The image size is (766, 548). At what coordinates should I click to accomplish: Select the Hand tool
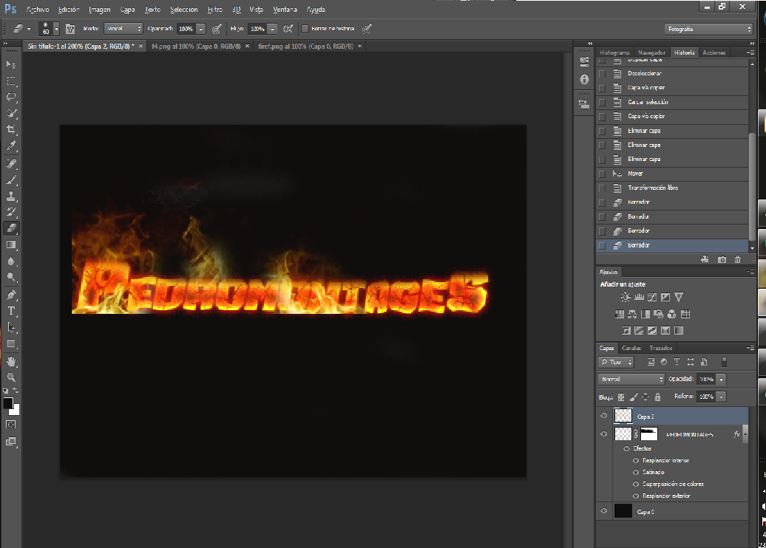[11, 362]
